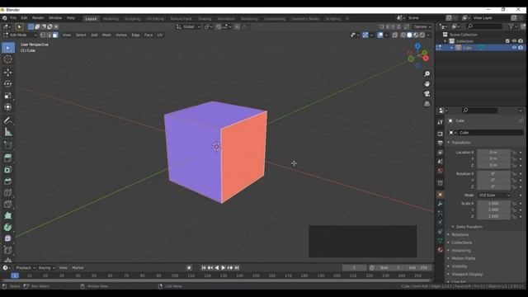Play the animation forward
The image size is (528, 297).
(x=224, y=267)
